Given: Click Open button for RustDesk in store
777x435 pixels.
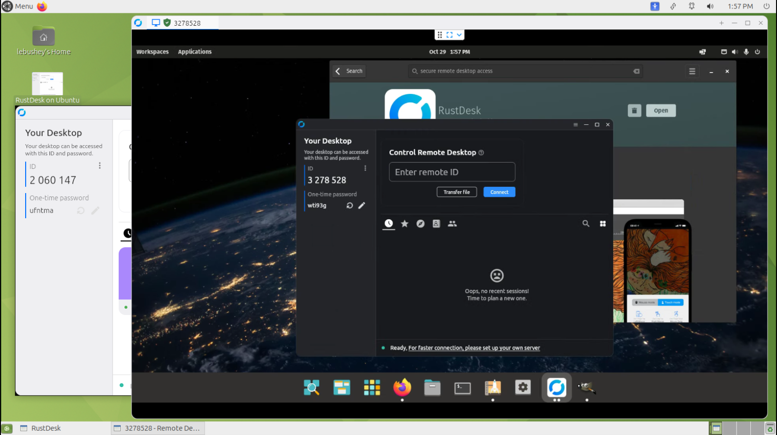Looking at the screenshot, I should (x=661, y=111).
